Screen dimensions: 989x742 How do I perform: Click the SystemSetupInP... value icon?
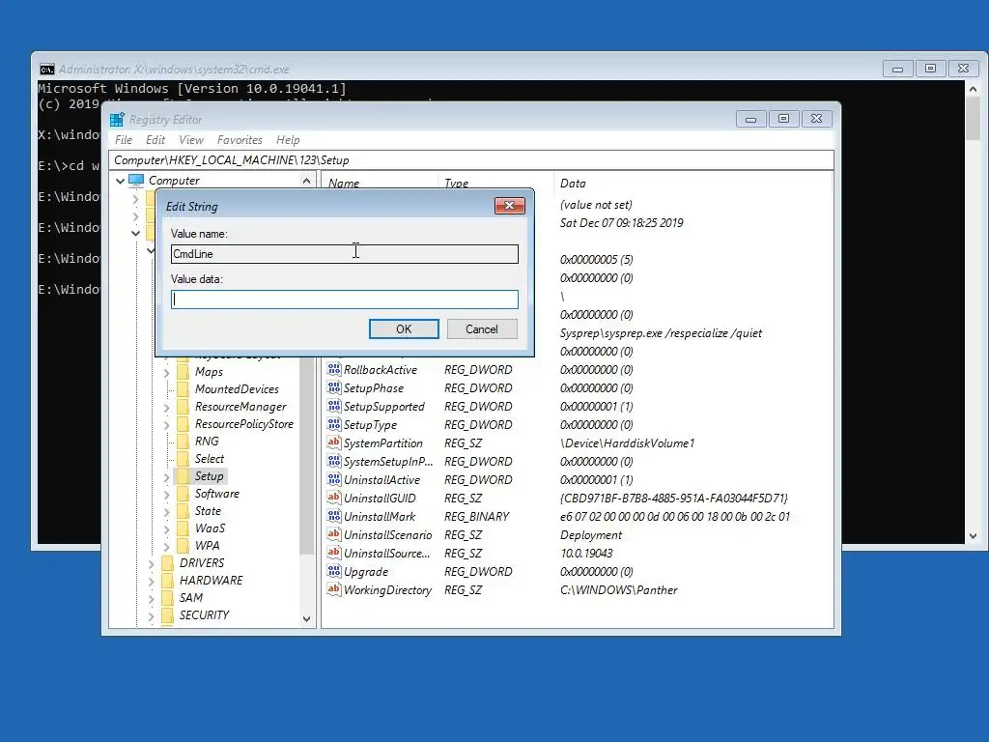point(333,461)
